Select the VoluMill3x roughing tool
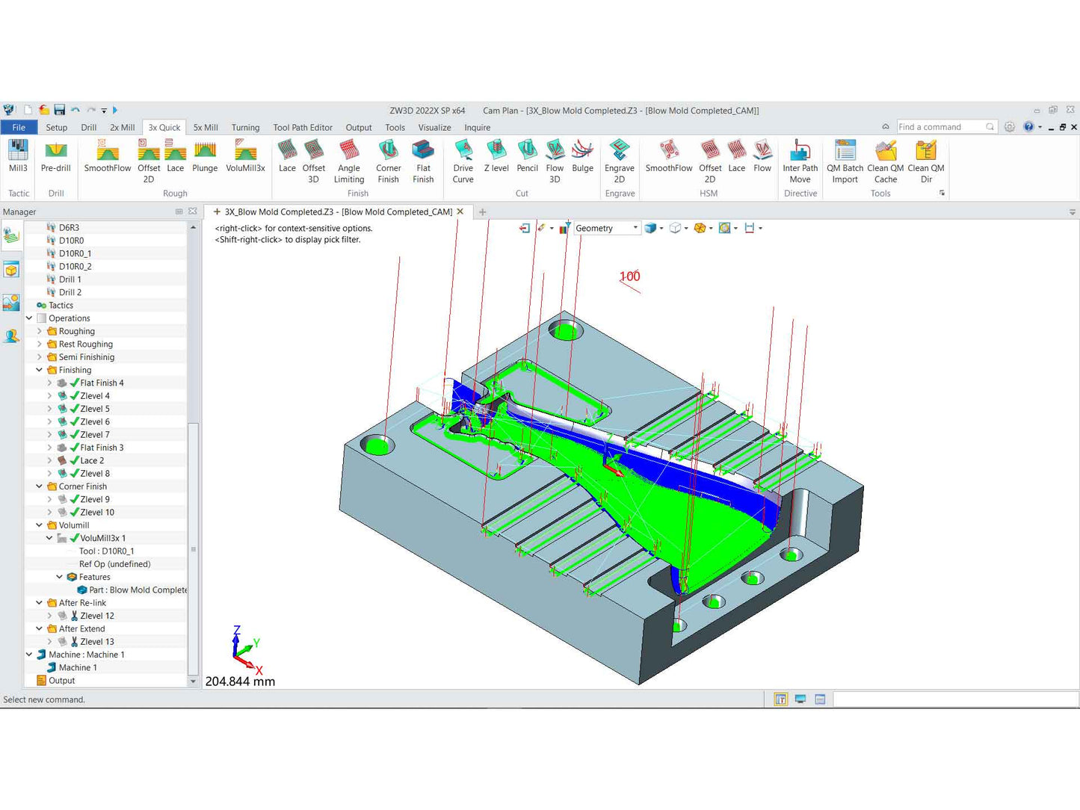 pyautogui.click(x=245, y=158)
